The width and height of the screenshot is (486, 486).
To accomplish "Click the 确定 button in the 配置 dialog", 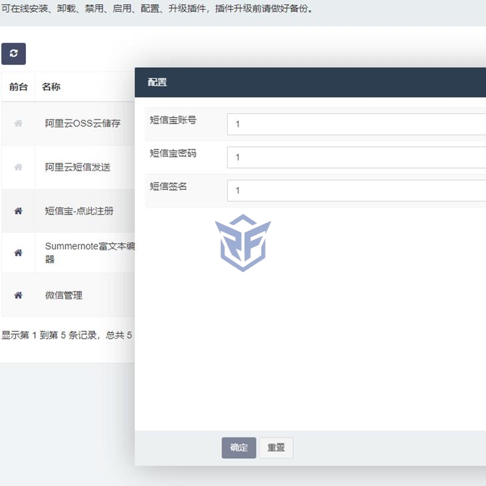I will point(238,447).
